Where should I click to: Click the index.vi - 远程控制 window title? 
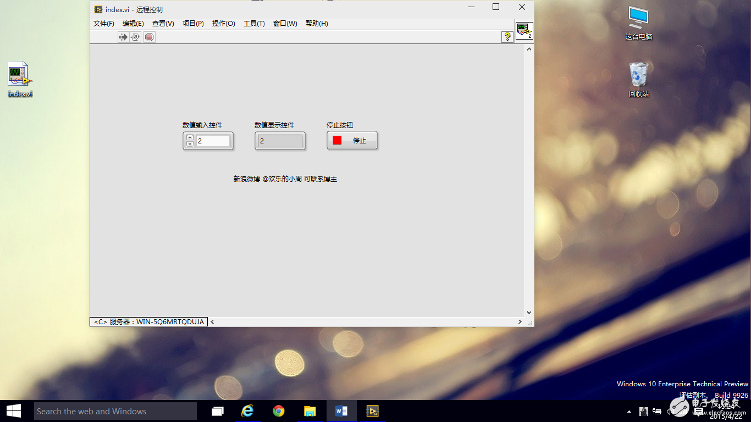[x=134, y=9]
